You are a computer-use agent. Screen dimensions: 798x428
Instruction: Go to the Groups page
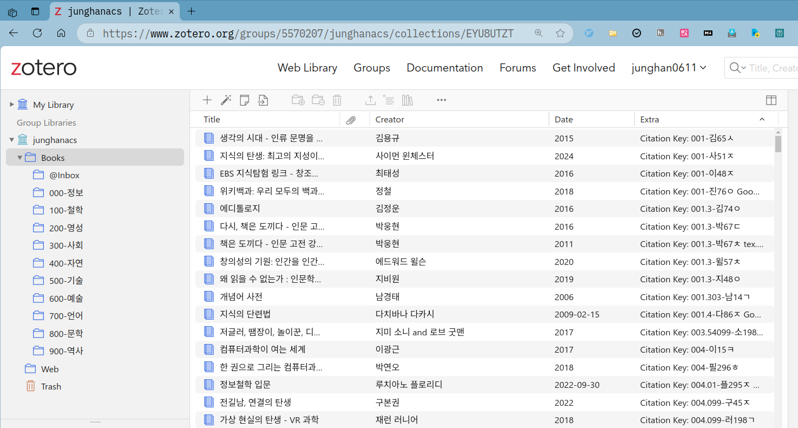pos(372,68)
